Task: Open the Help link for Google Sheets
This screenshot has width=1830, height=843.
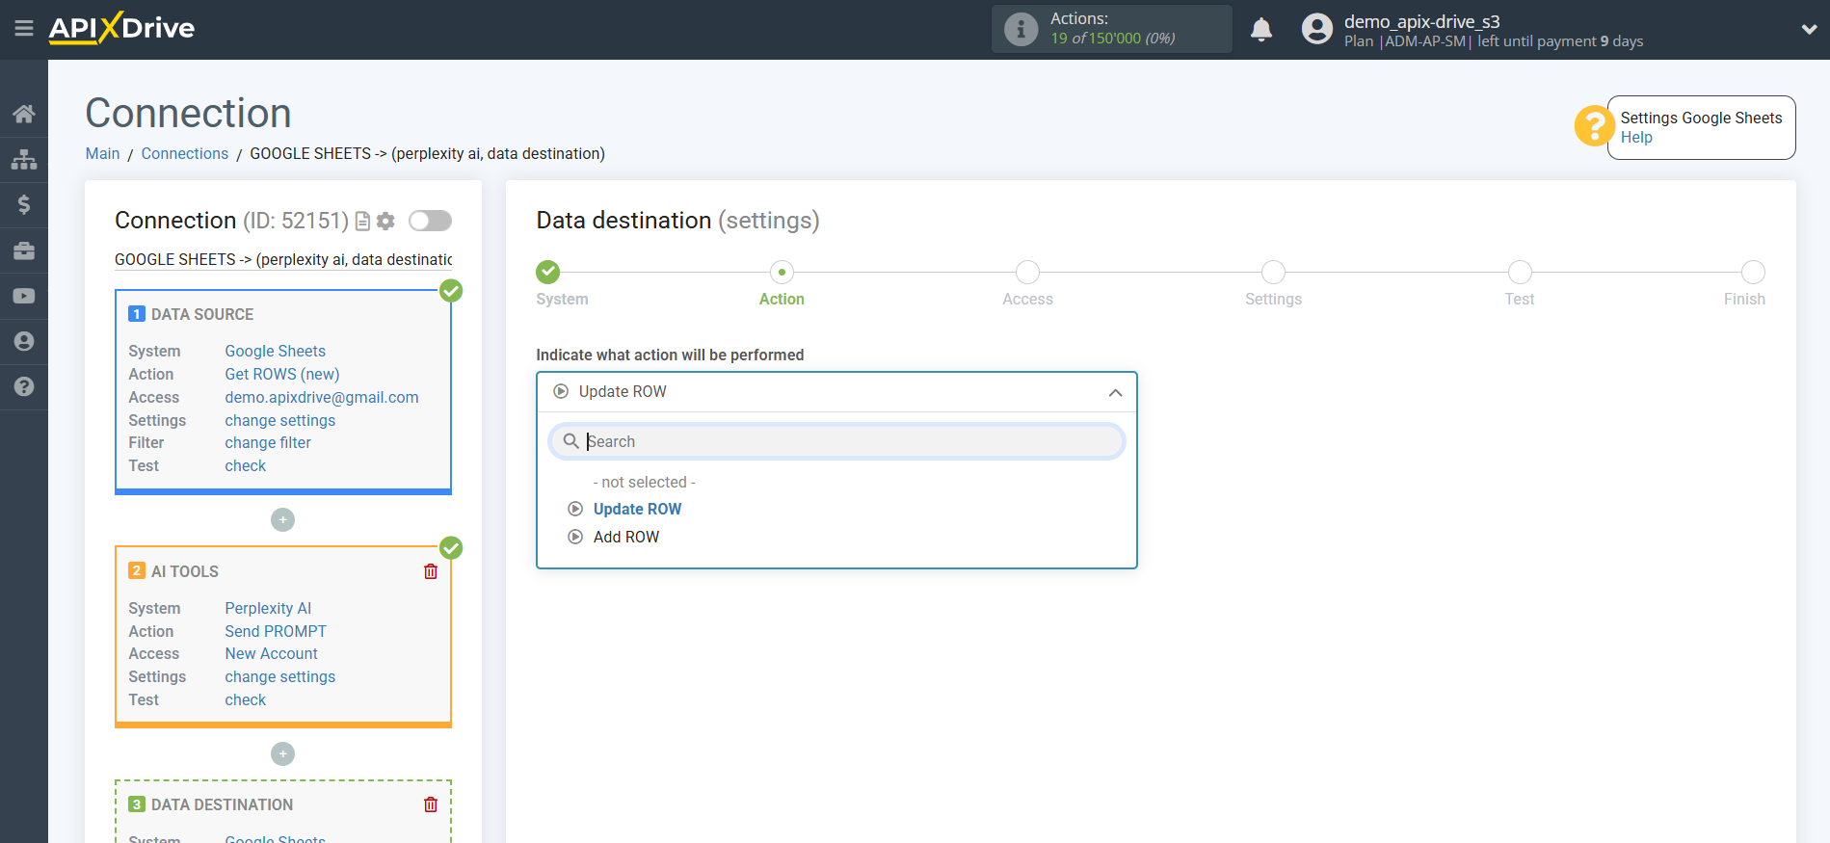Action: click(1635, 138)
